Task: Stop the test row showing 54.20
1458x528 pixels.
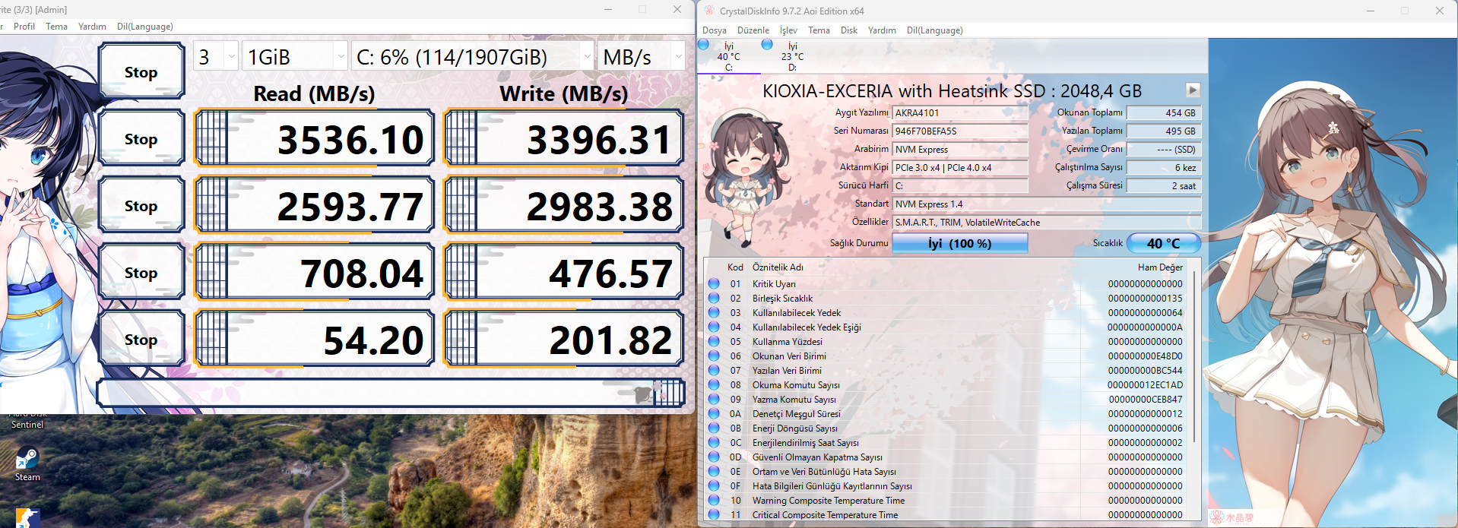Action: tap(141, 339)
